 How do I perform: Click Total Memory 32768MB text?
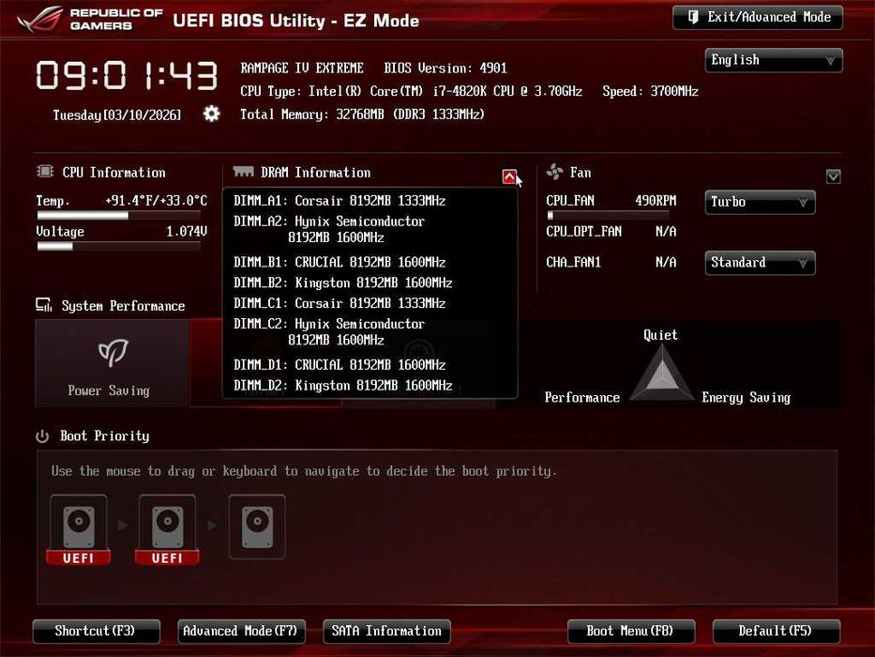tap(362, 115)
